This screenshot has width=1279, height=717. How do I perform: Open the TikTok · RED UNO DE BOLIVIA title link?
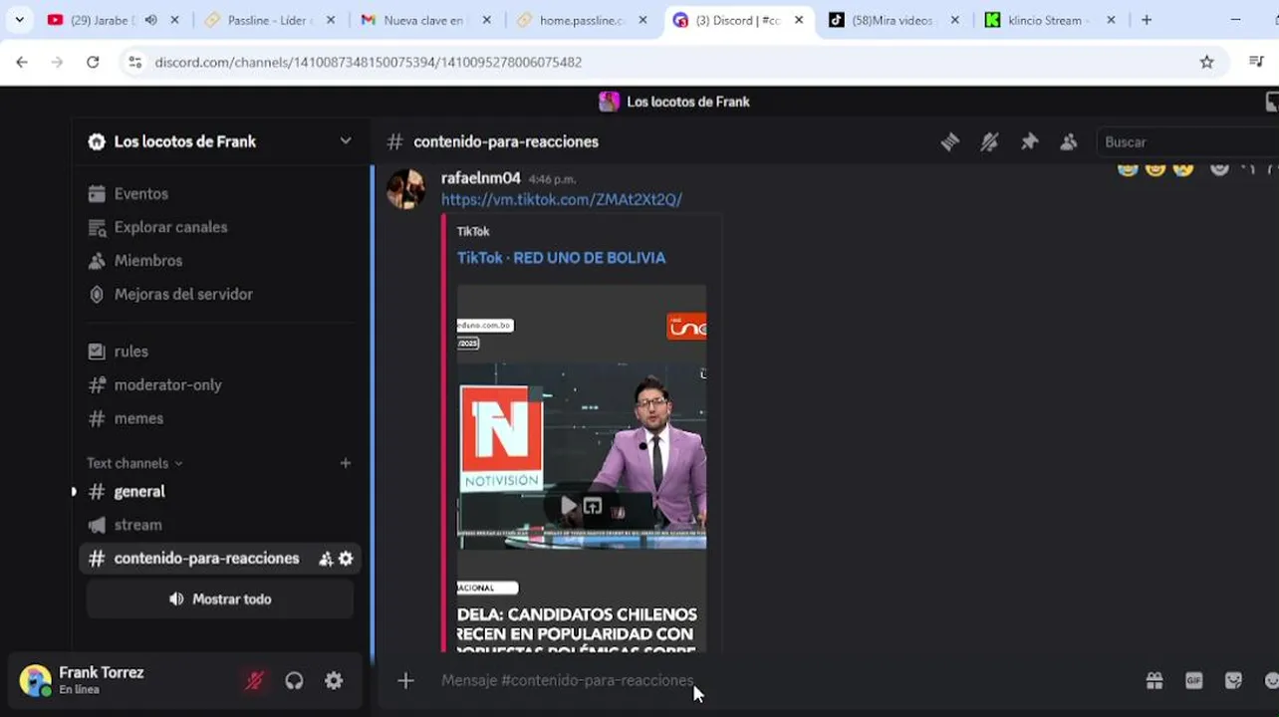click(x=561, y=258)
